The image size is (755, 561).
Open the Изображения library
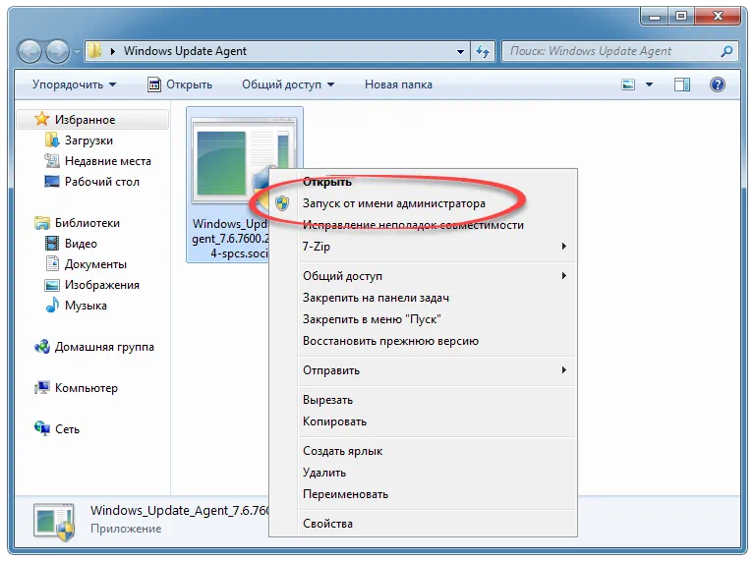[x=101, y=285]
